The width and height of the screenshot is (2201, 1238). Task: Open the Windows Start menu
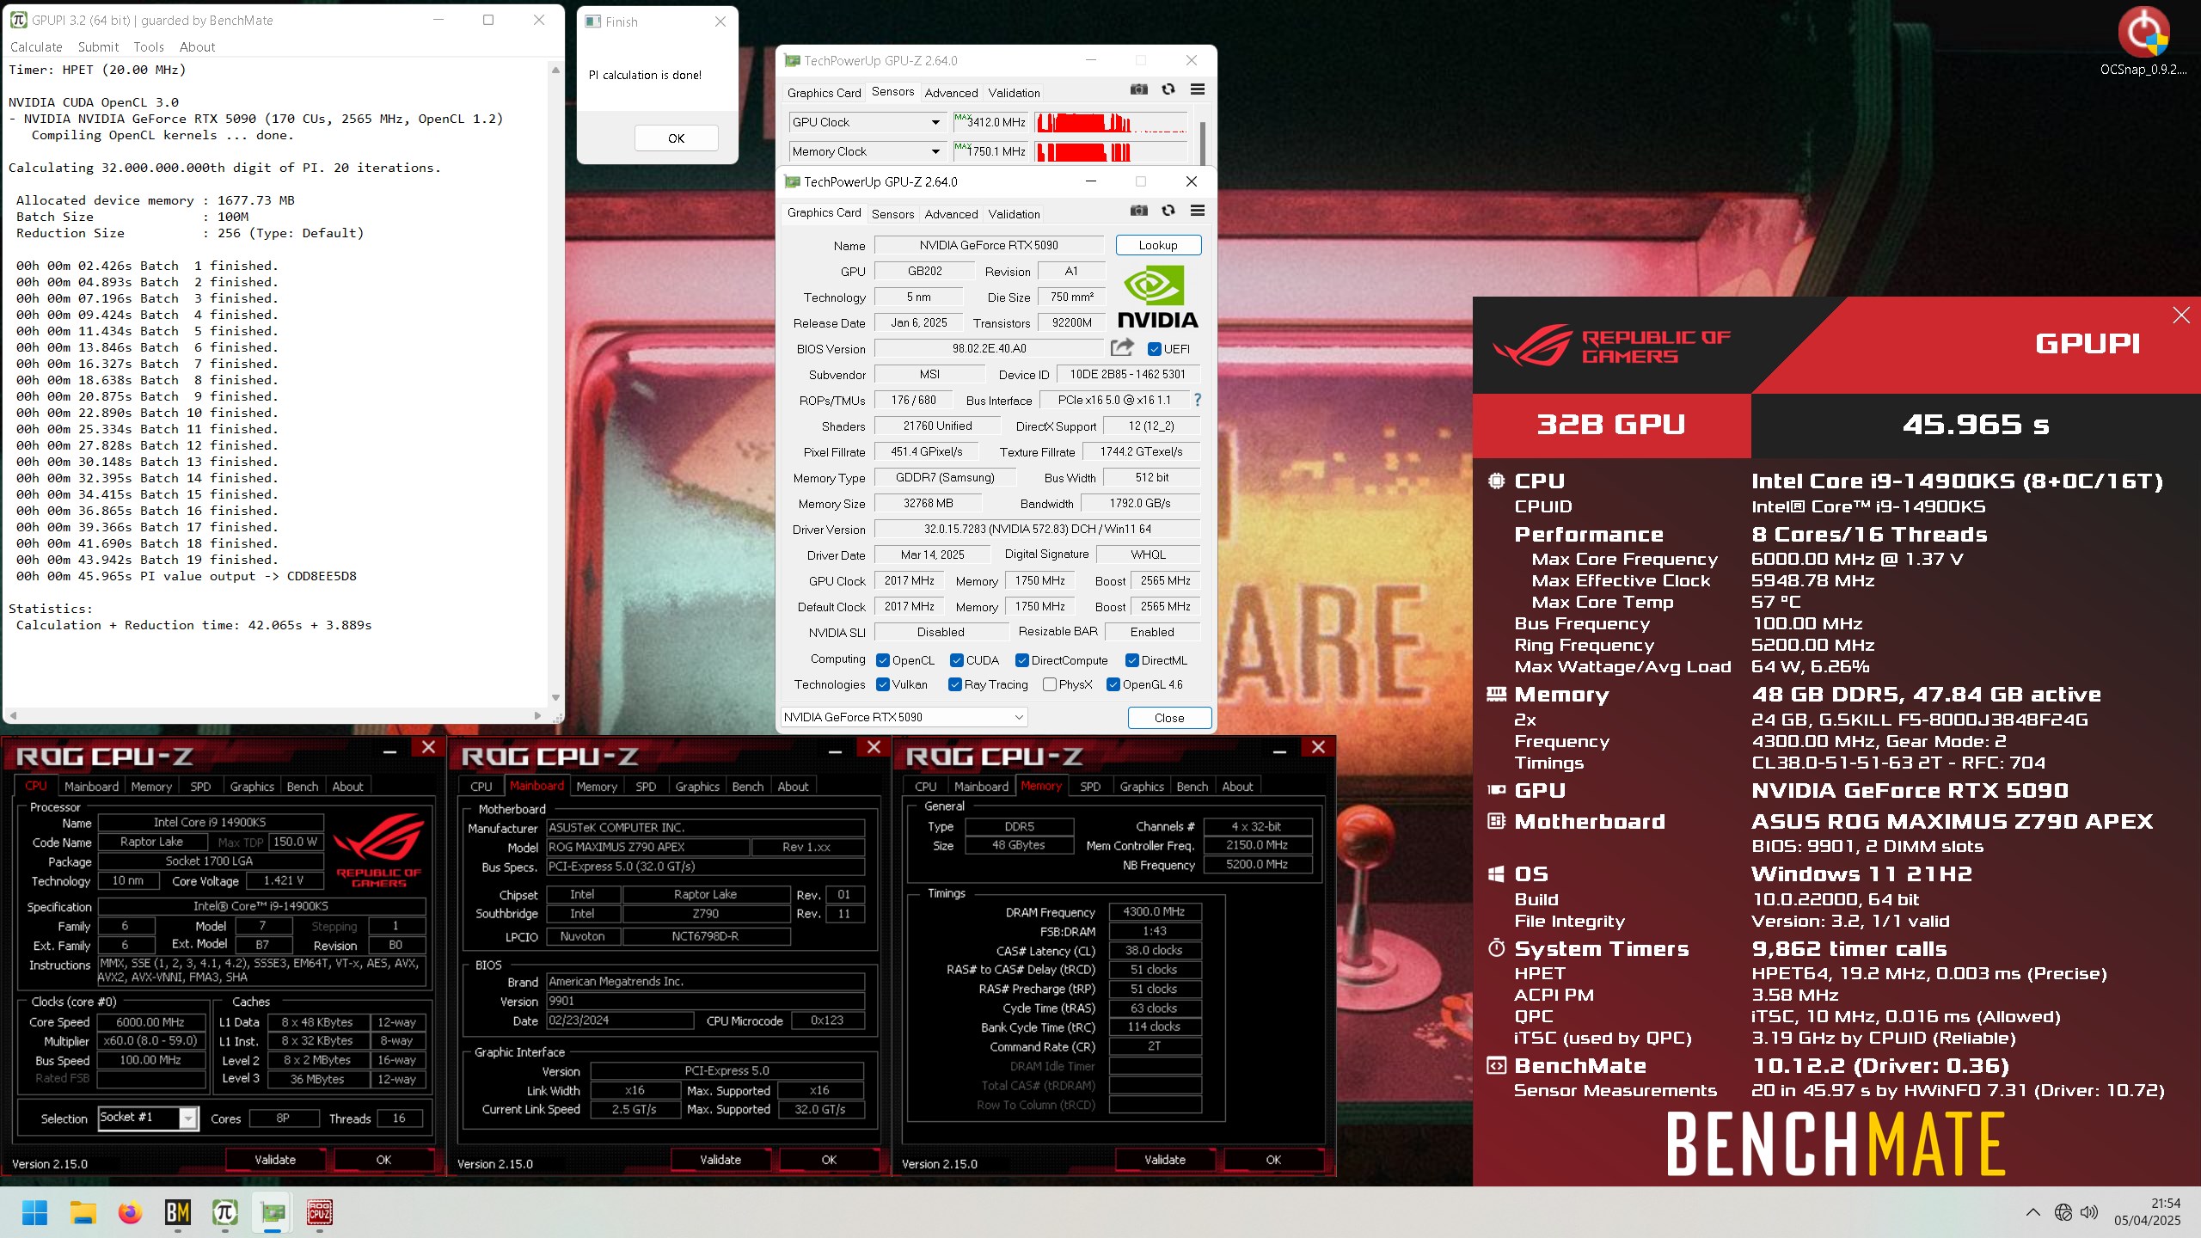[x=34, y=1213]
